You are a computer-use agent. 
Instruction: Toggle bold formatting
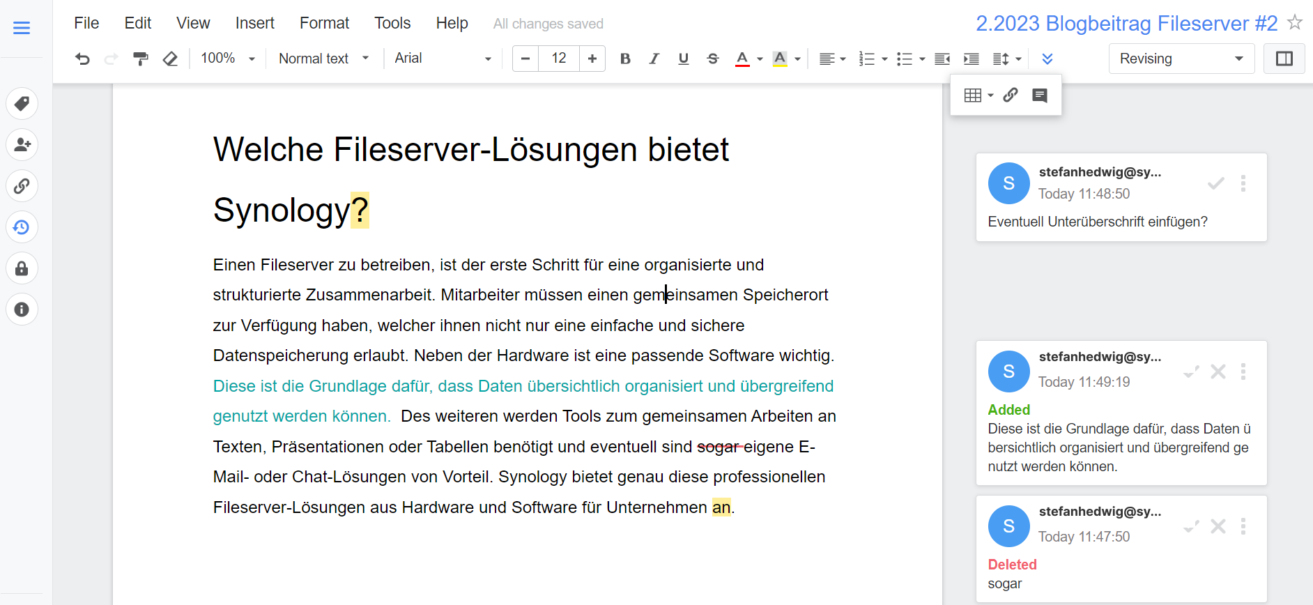(625, 59)
